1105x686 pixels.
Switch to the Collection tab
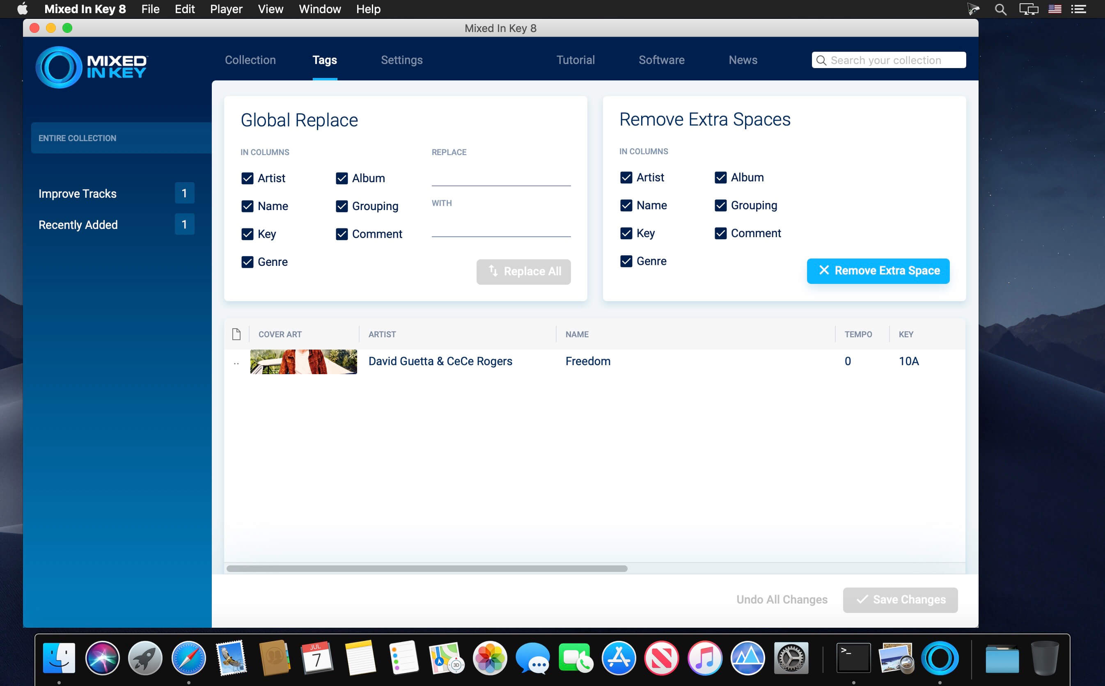pos(250,60)
